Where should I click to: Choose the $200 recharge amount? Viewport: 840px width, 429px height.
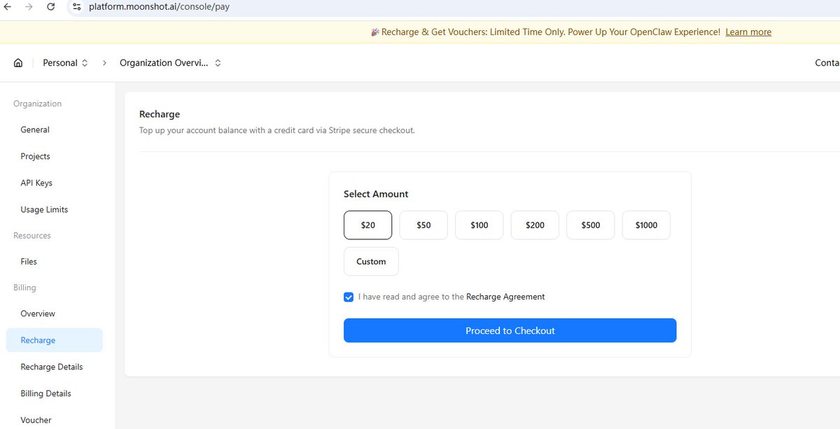(x=535, y=225)
